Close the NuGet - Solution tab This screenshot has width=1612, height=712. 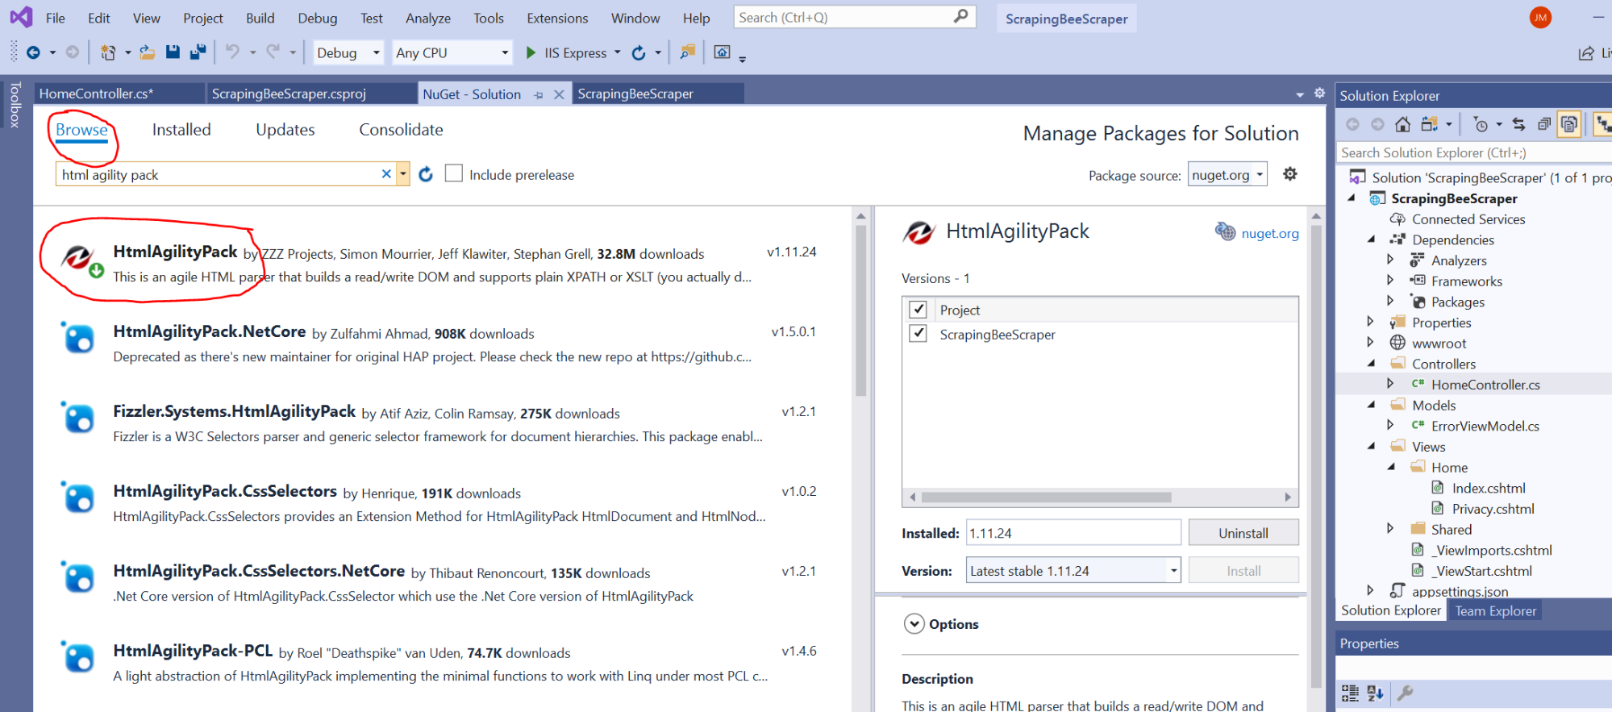point(559,94)
